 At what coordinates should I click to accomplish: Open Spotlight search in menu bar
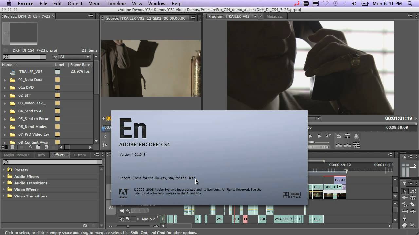click(x=410, y=4)
